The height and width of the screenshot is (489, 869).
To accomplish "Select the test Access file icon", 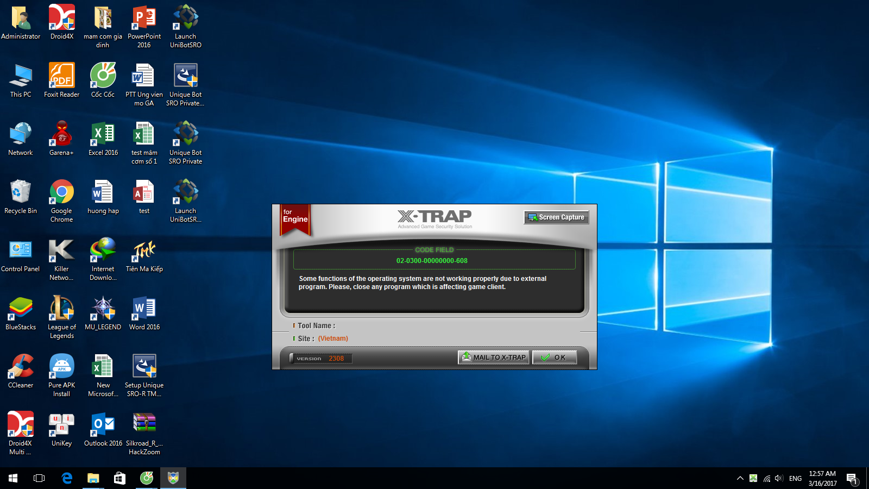I will pos(144,197).
